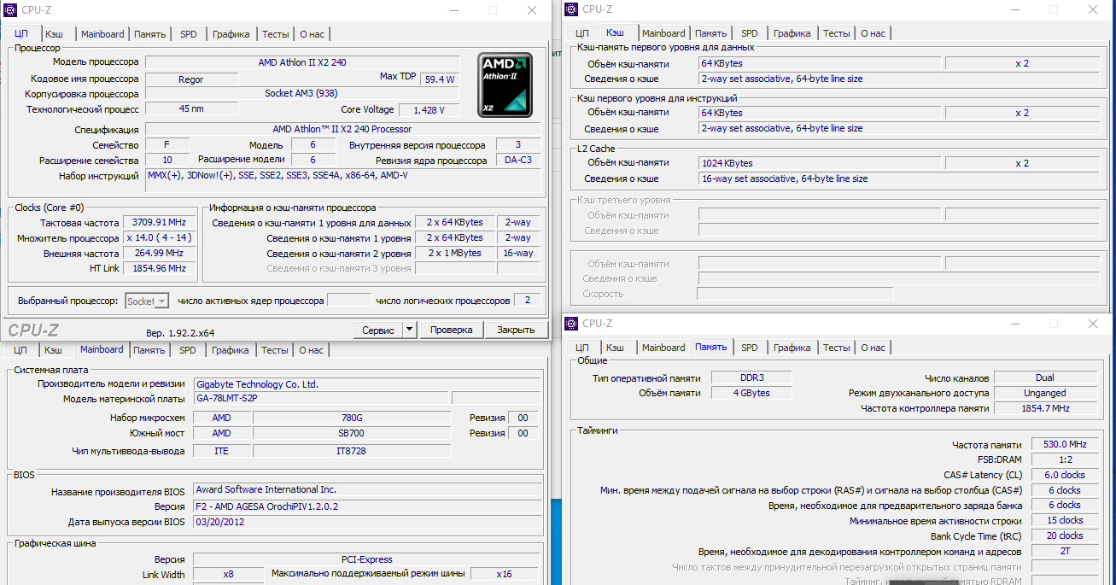The height and width of the screenshot is (585, 1116).
Task: Click the CPU-Z title icon of the cache window
Action: (x=572, y=9)
